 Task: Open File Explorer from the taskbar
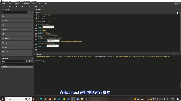coord(54,99)
